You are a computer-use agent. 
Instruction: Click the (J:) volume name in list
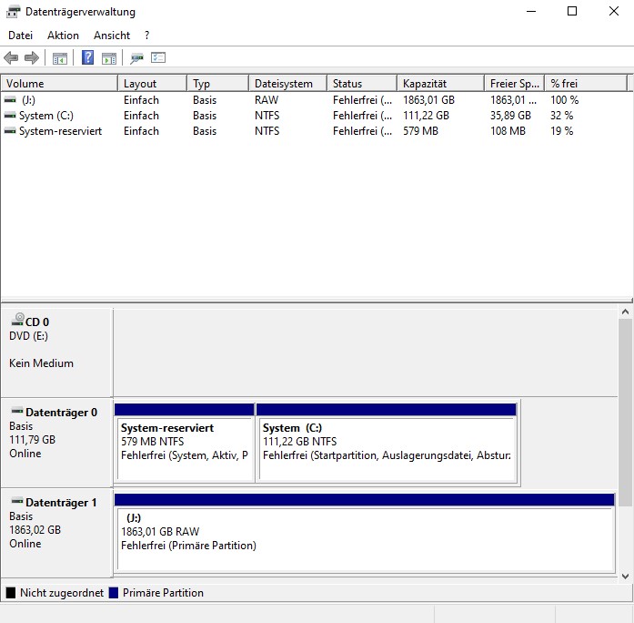point(29,100)
